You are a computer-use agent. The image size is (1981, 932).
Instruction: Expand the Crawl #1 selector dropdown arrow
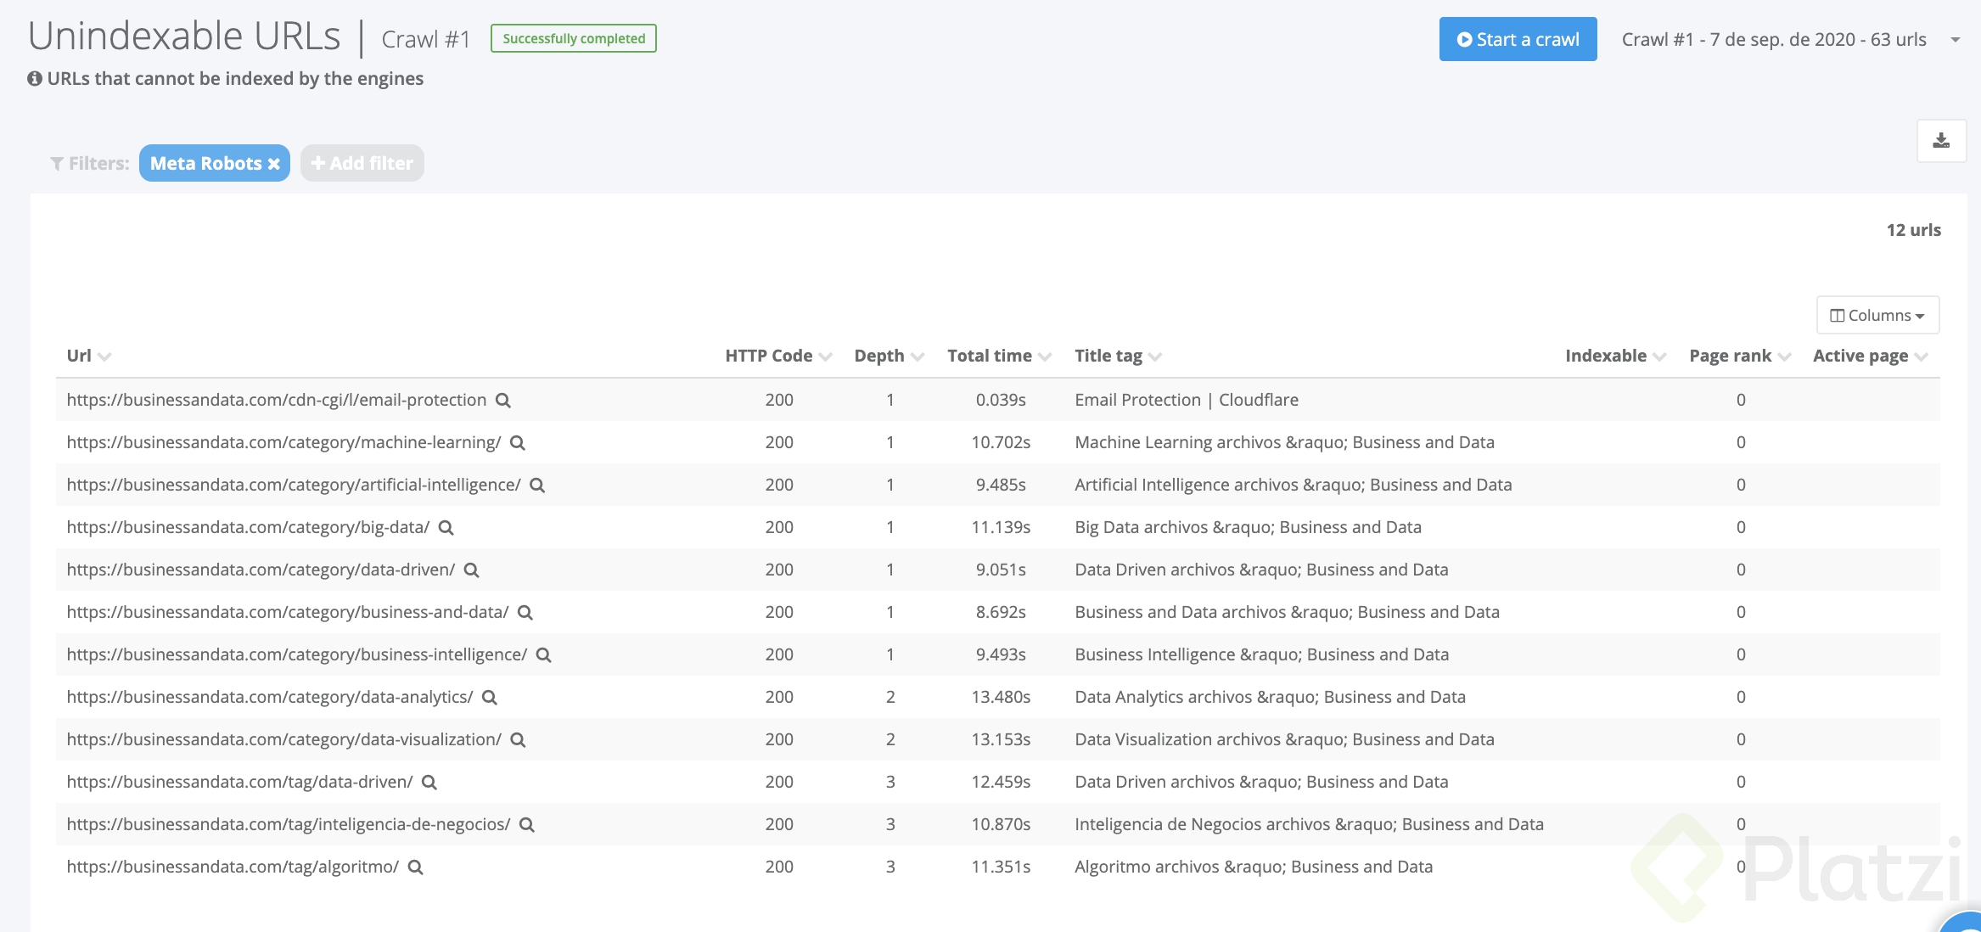pyautogui.click(x=1956, y=40)
